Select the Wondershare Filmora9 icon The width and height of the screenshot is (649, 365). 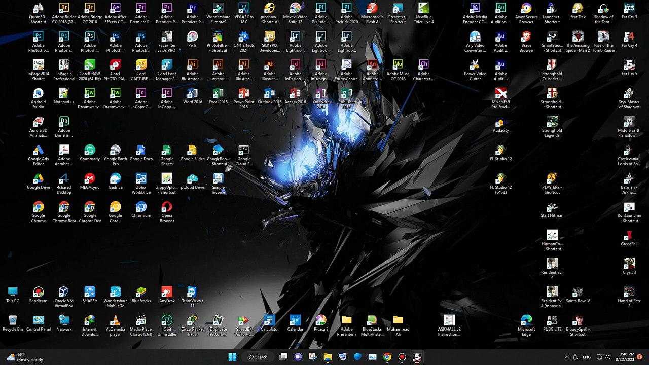click(218, 13)
